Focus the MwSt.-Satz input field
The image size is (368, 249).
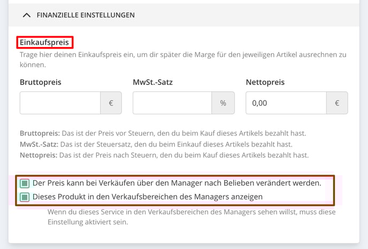tap(172, 103)
